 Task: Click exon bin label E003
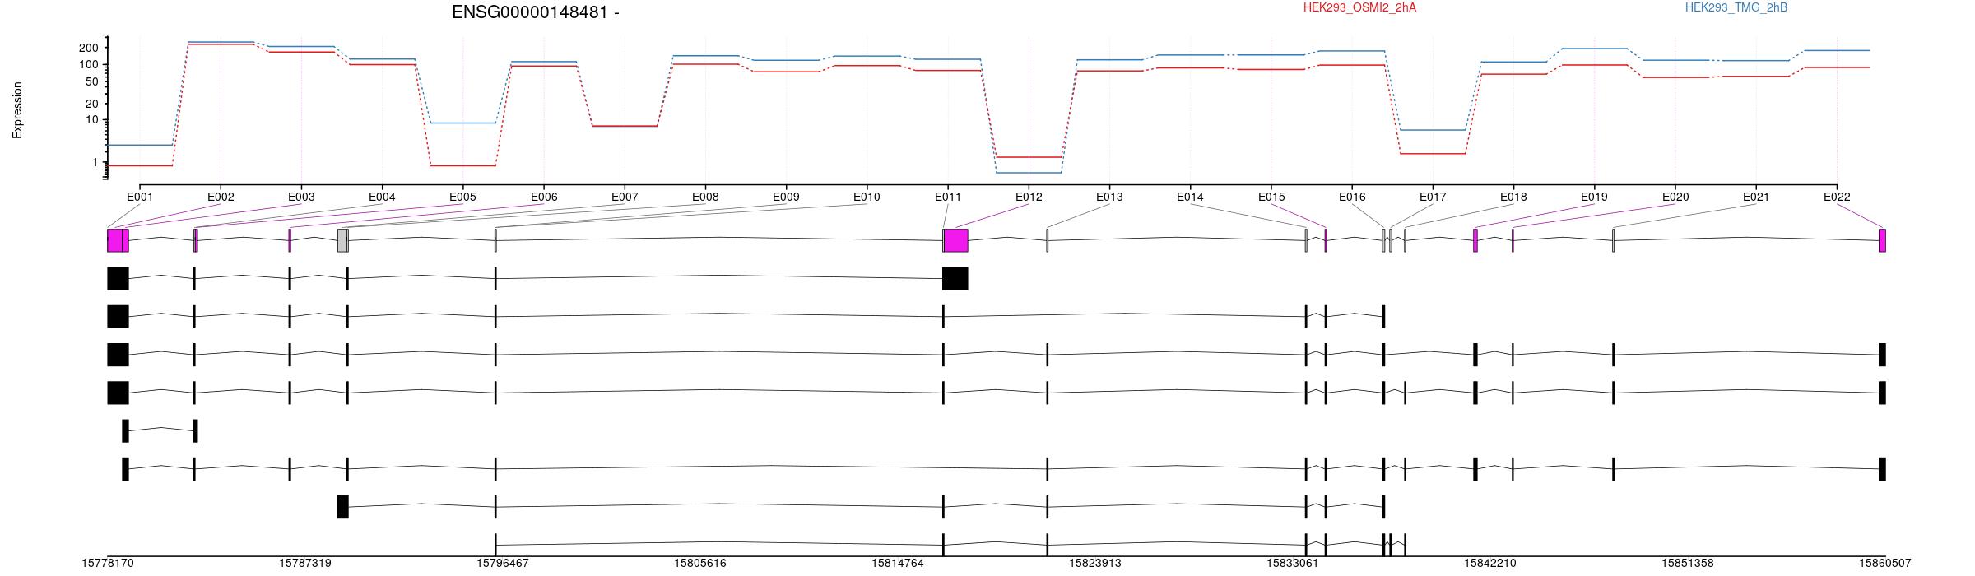tap(301, 197)
